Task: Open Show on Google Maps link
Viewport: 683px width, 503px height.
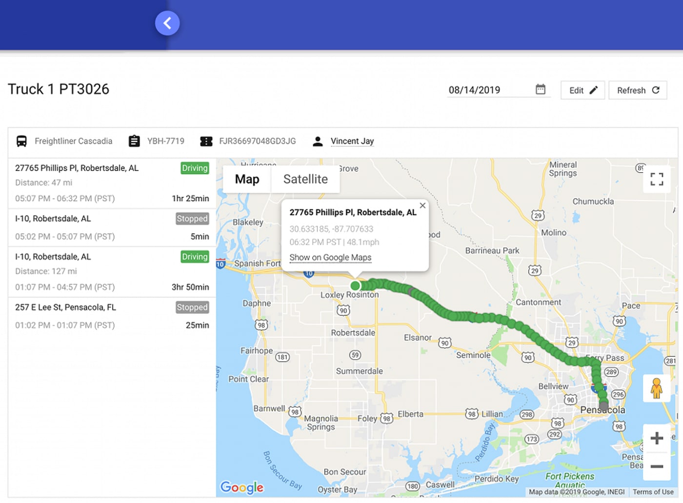Action: coord(330,258)
